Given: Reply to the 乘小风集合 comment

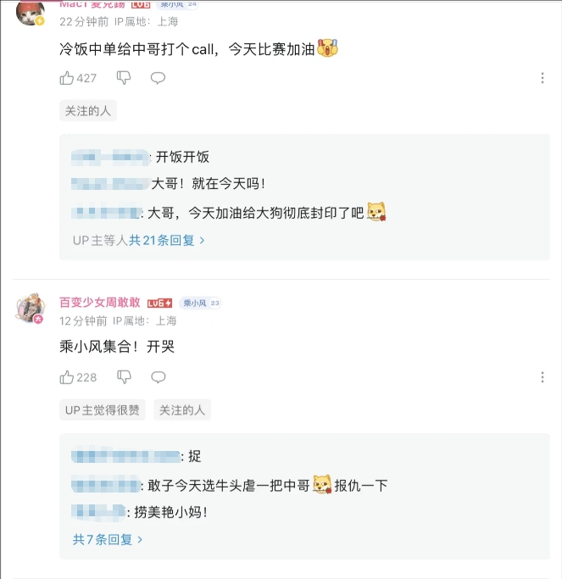Looking at the screenshot, I should [158, 377].
